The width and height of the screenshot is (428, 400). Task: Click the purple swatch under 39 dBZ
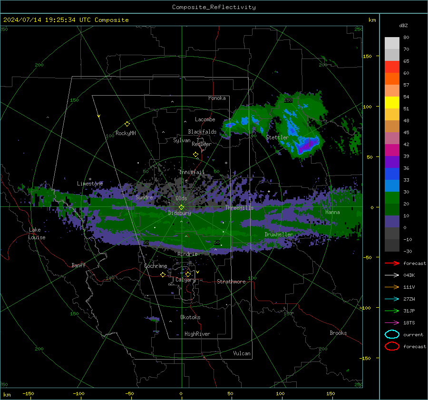tap(392, 162)
